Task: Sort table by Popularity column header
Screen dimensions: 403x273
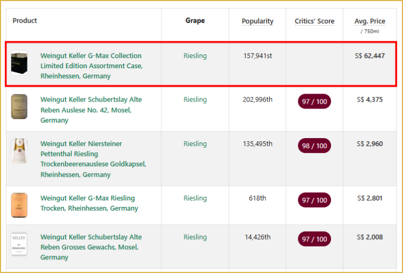Action: 257,21
